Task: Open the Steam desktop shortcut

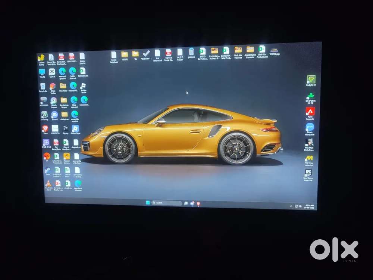Action: tap(47, 170)
